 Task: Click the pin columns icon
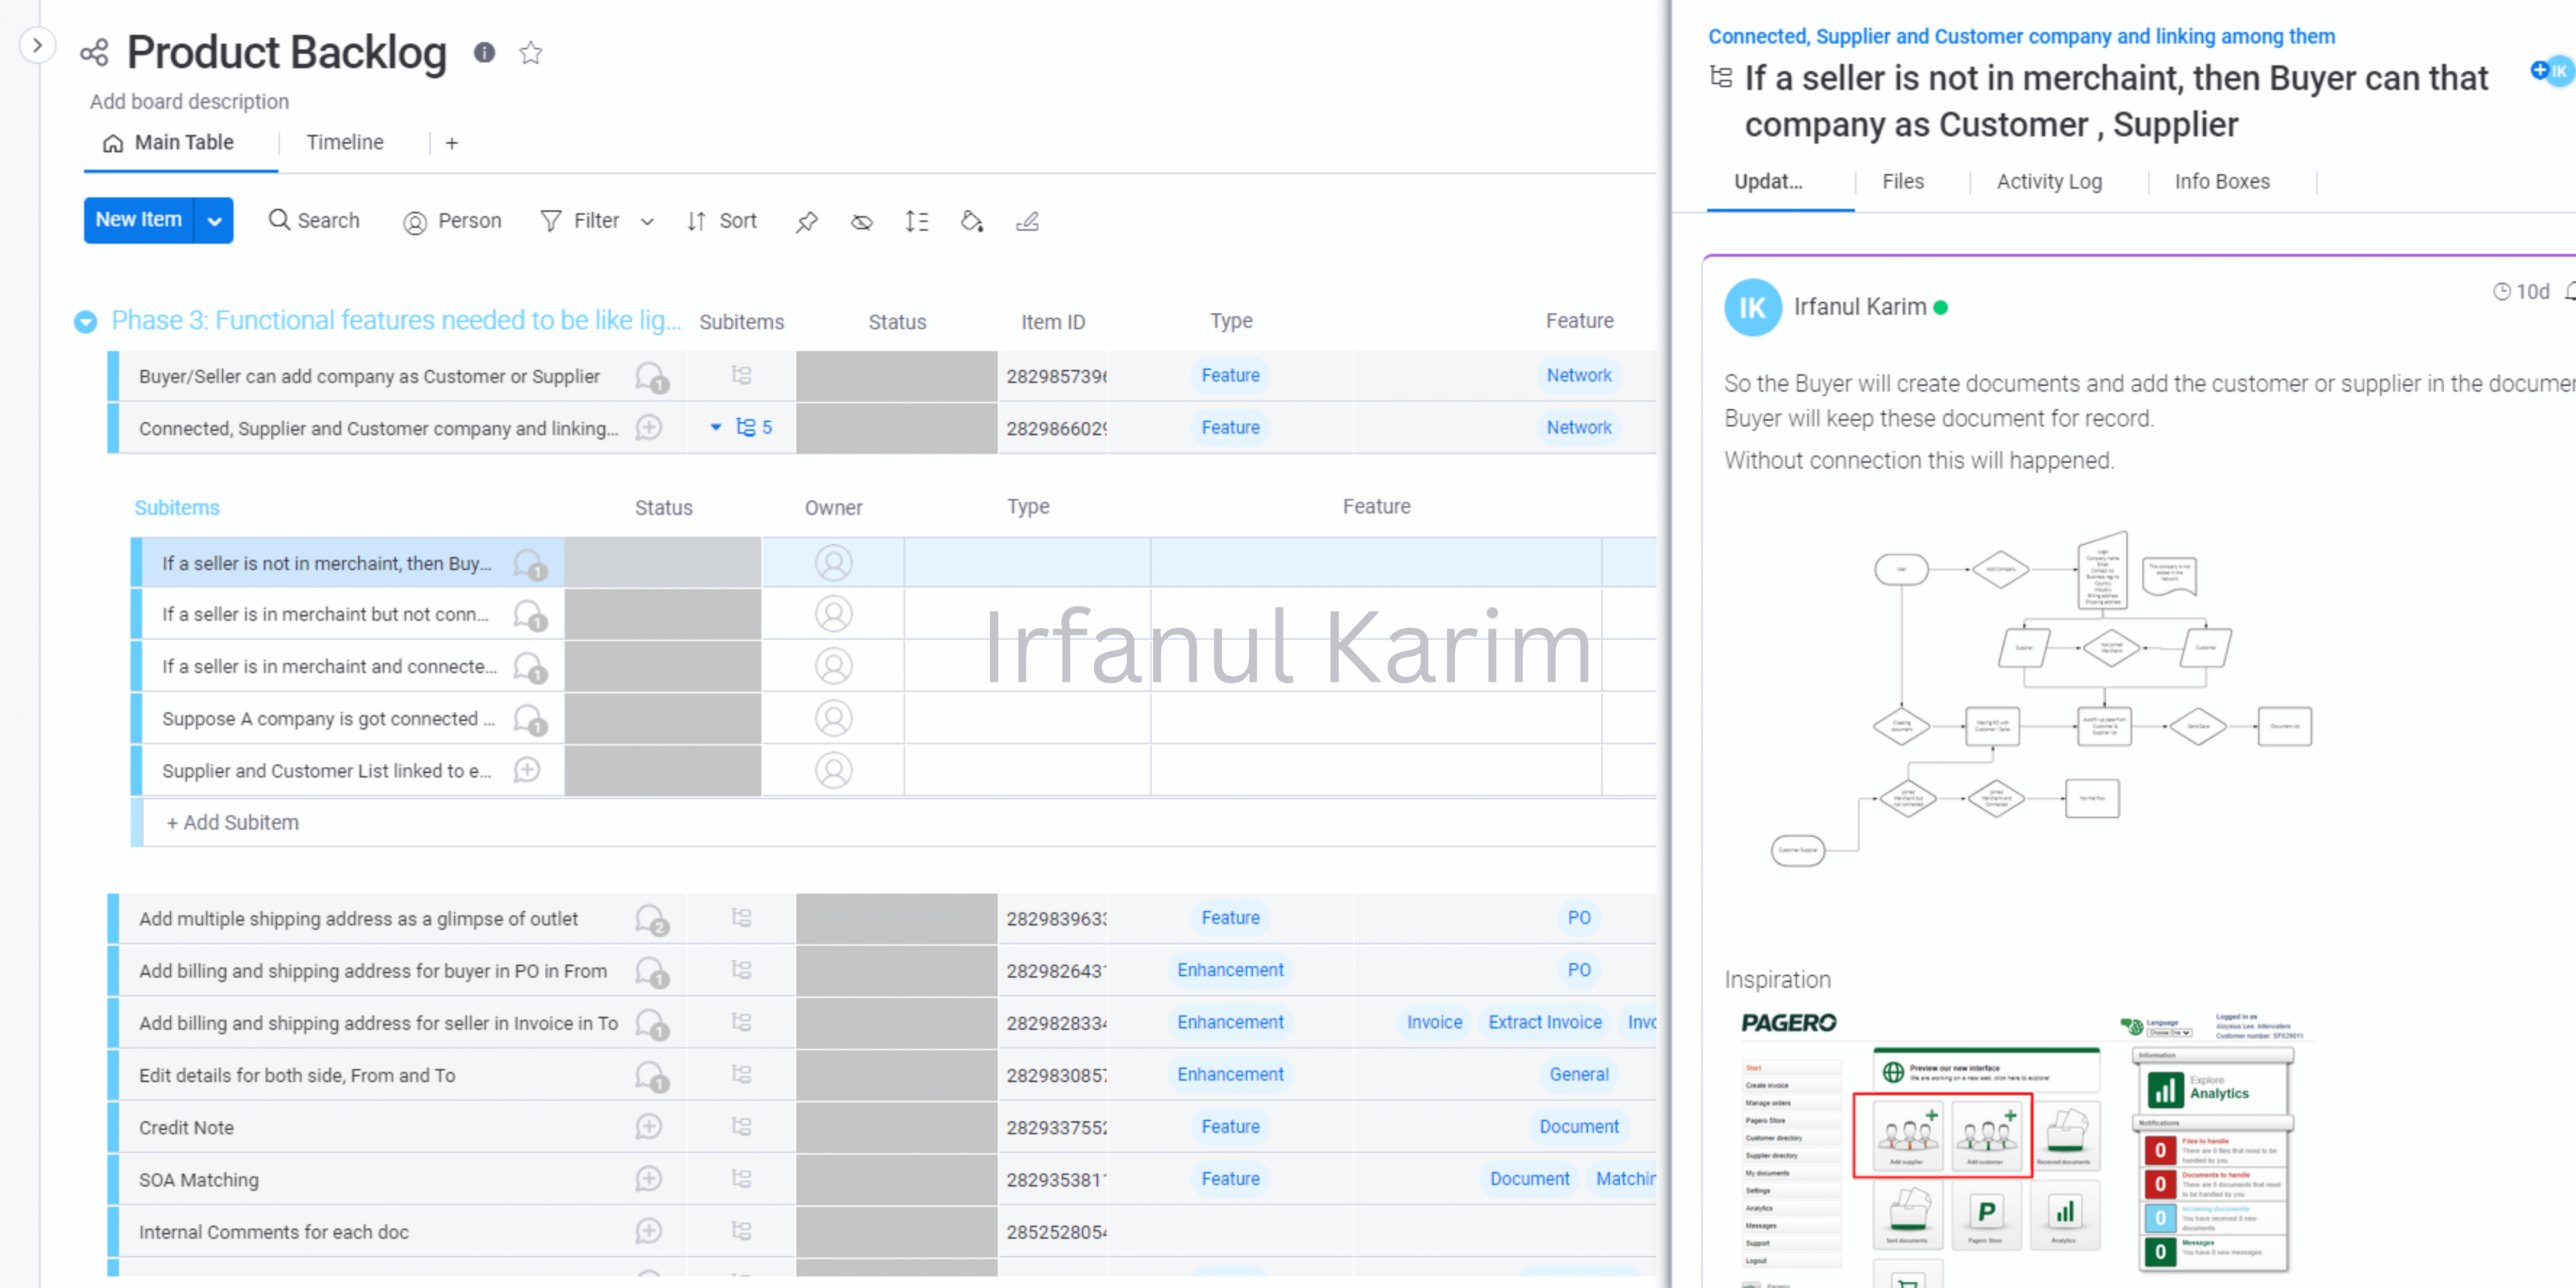806,222
